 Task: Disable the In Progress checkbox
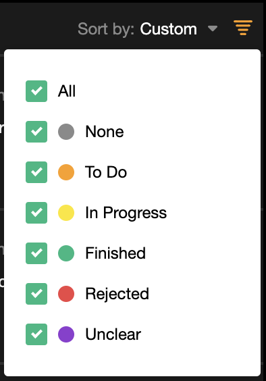(36, 213)
